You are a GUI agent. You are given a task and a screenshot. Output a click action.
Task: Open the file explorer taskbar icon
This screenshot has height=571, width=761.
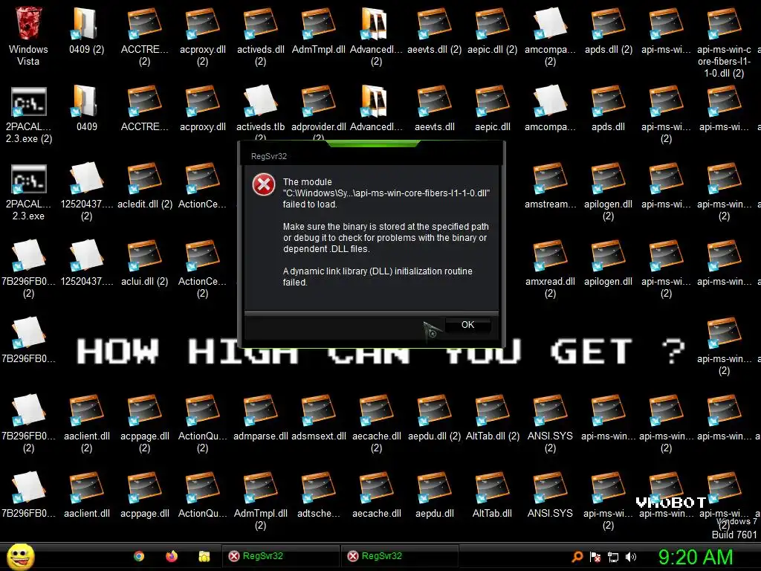coord(204,556)
